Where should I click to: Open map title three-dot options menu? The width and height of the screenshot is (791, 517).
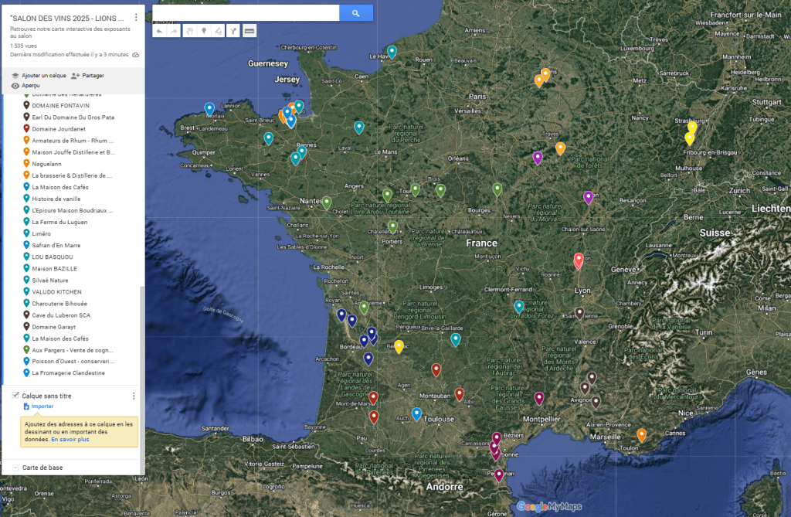click(x=136, y=17)
